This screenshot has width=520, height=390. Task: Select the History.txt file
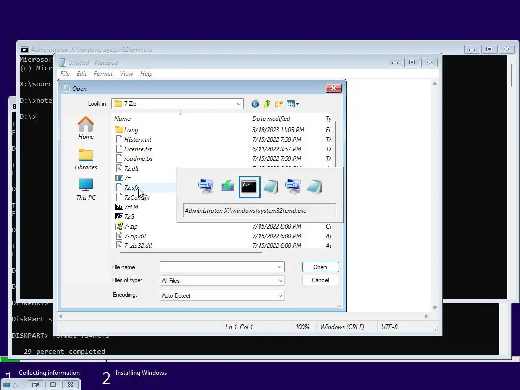(x=134, y=140)
